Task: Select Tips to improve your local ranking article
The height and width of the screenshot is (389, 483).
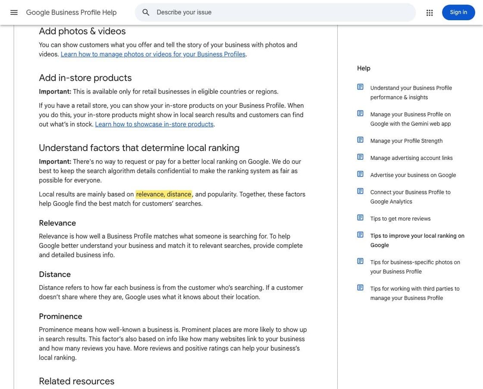Action: coord(417,240)
